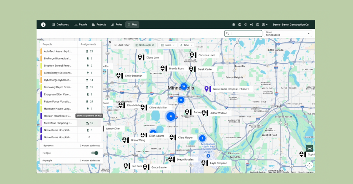The width and height of the screenshot is (353, 184).
Task: Open the help question mark icon
Action: [x=257, y=25]
